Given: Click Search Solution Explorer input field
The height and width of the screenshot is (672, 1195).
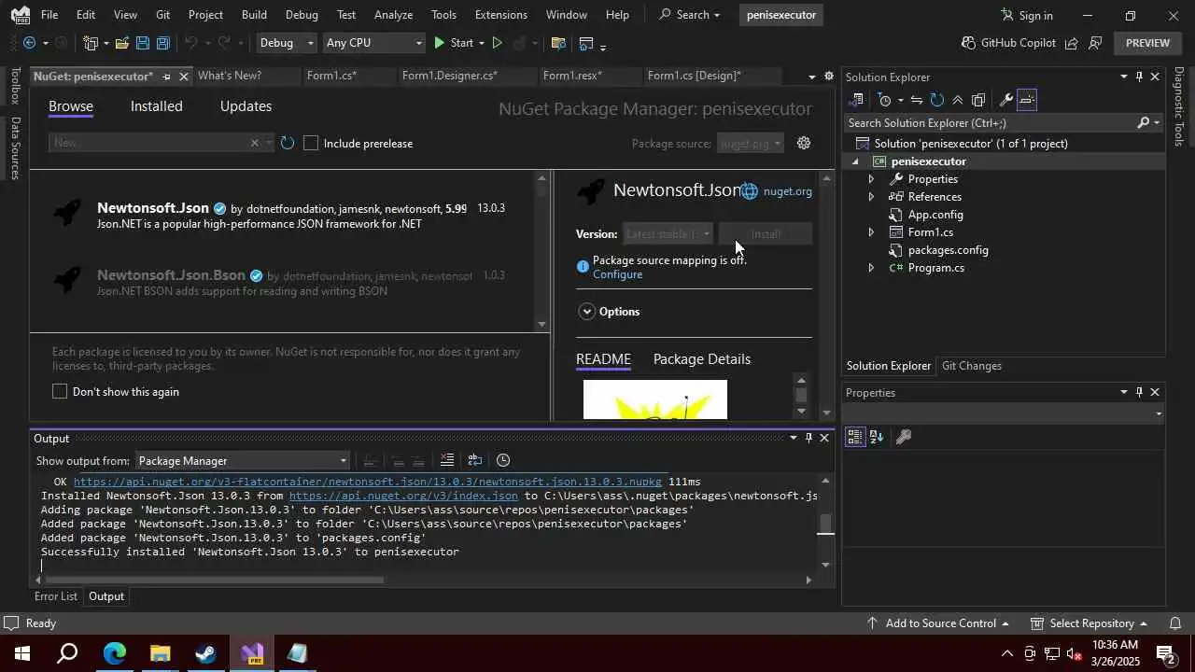Looking at the screenshot, I should (x=990, y=123).
